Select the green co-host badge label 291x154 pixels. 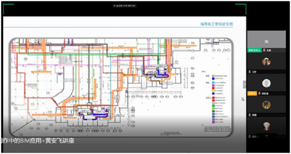tap(254, 50)
